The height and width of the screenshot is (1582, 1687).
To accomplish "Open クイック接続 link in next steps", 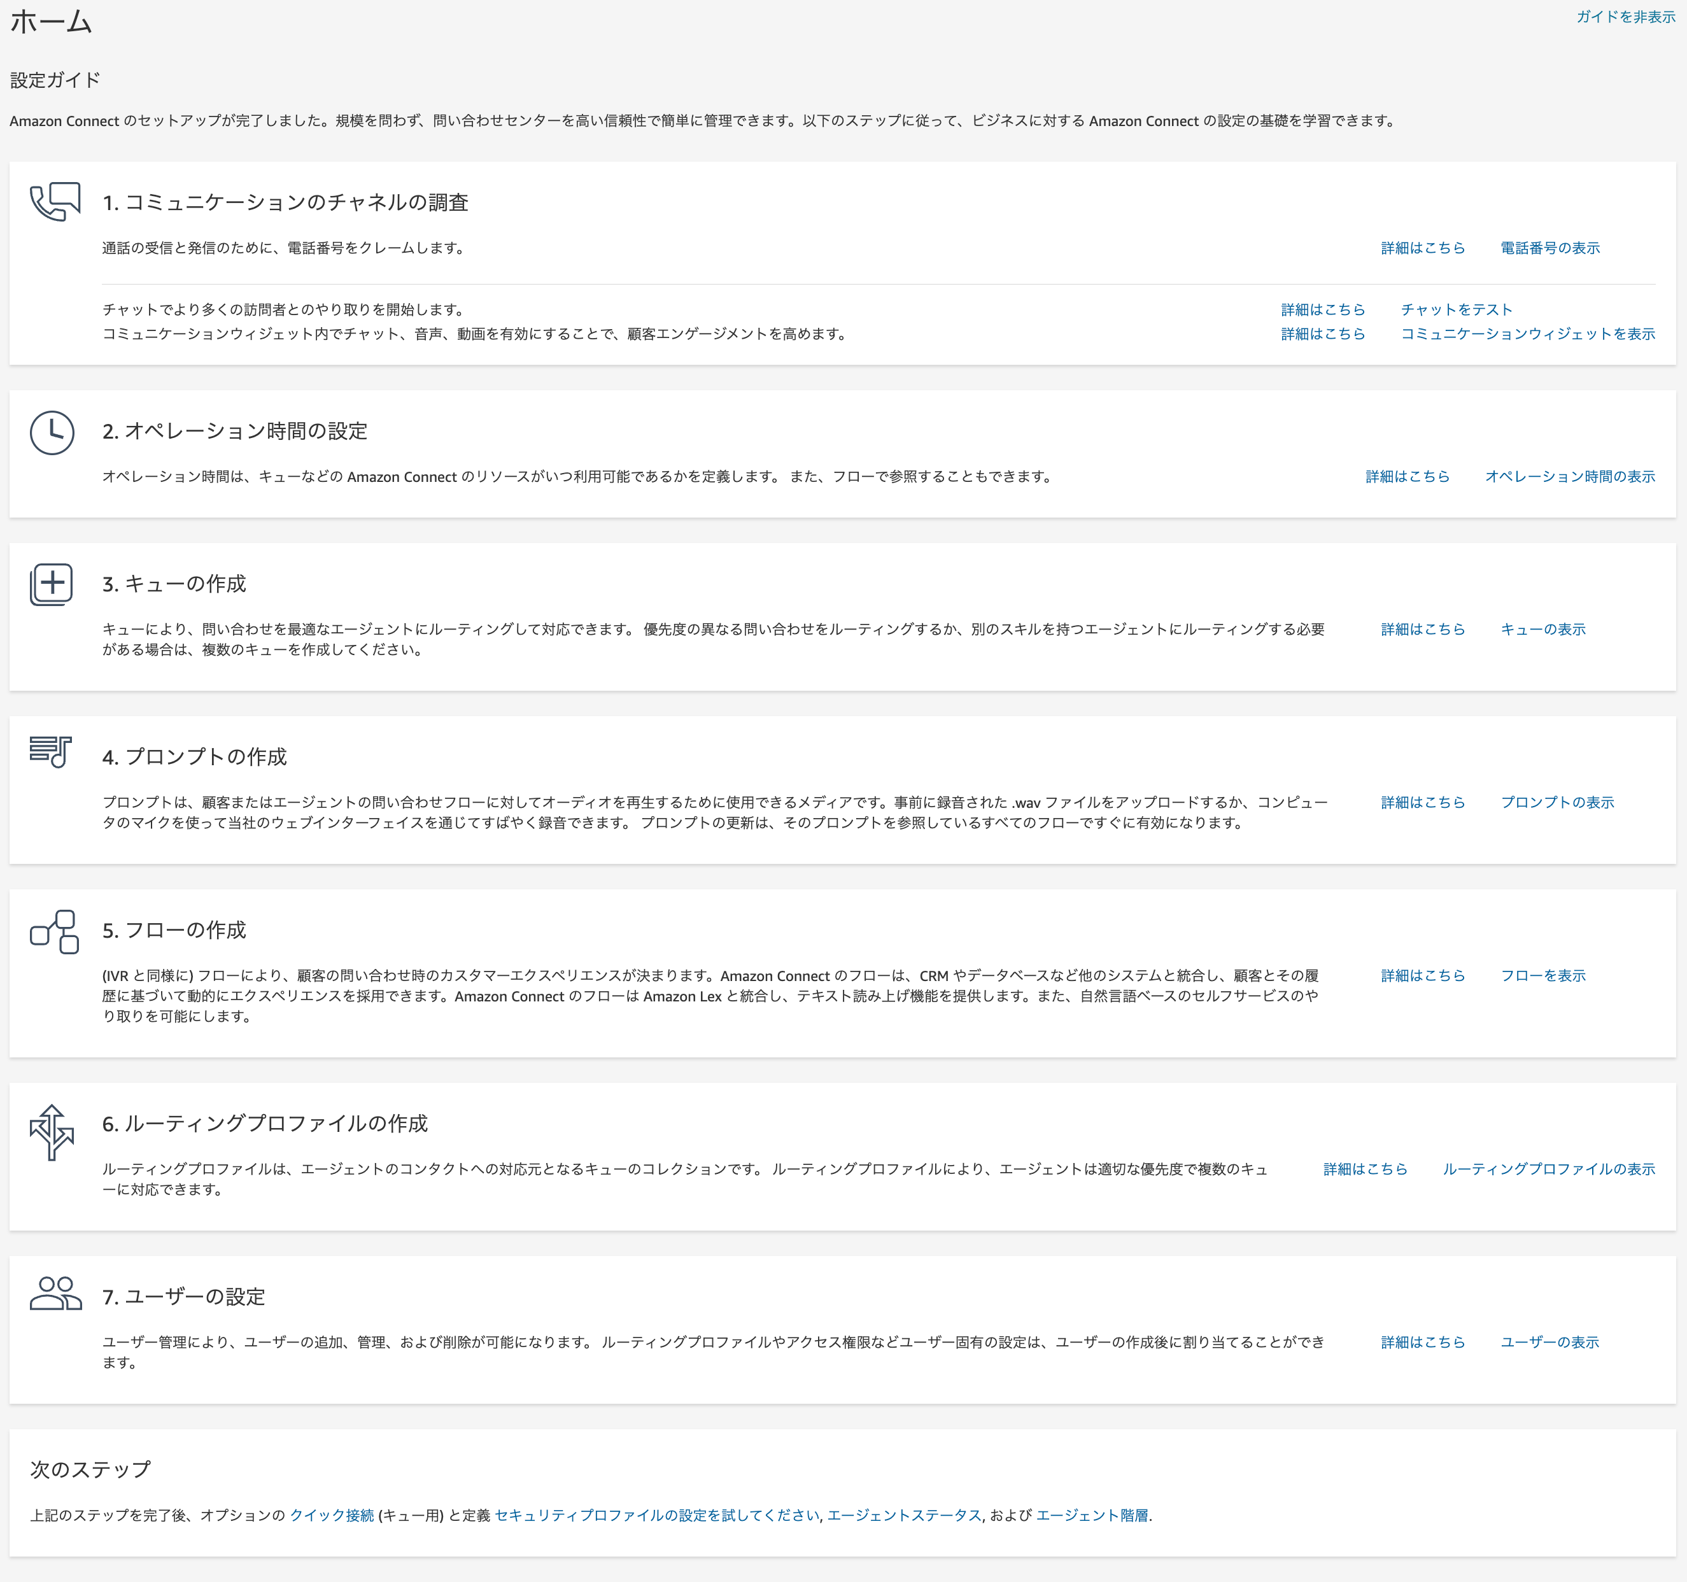I will (x=332, y=1515).
